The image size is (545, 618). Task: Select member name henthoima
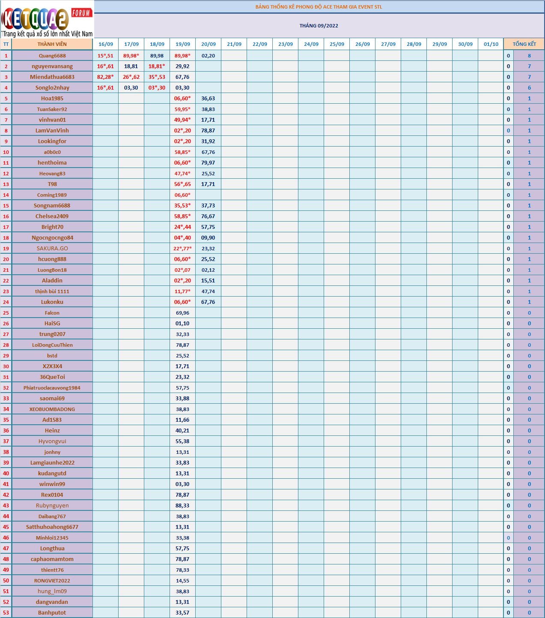[x=52, y=163]
